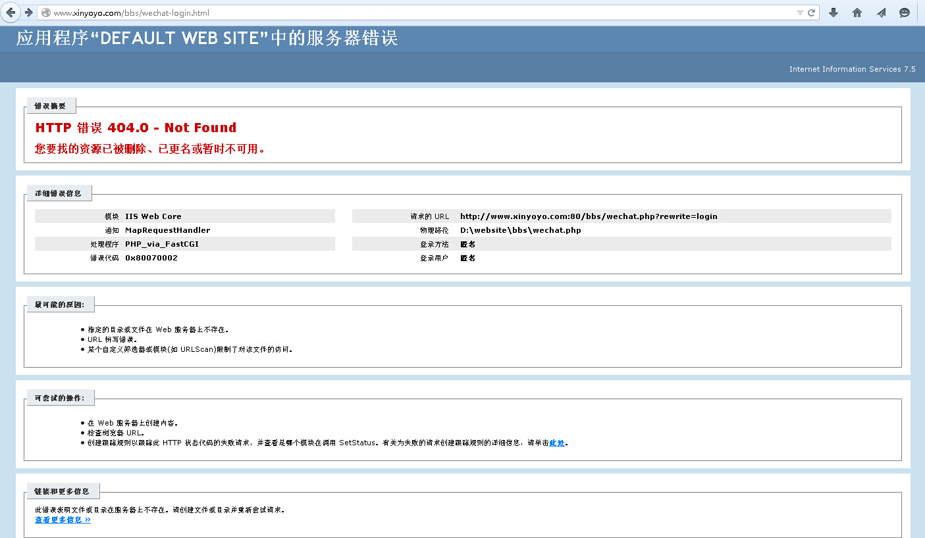This screenshot has height=538, width=925.
Task: Reload the current page
Action: tap(812, 12)
